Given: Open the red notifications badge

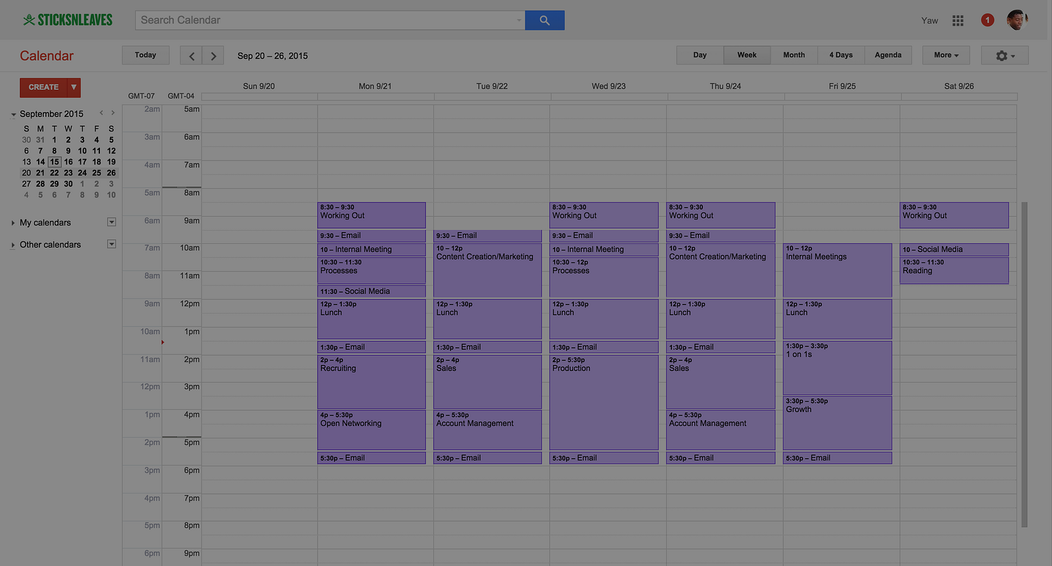Looking at the screenshot, I should coord(987,20).
